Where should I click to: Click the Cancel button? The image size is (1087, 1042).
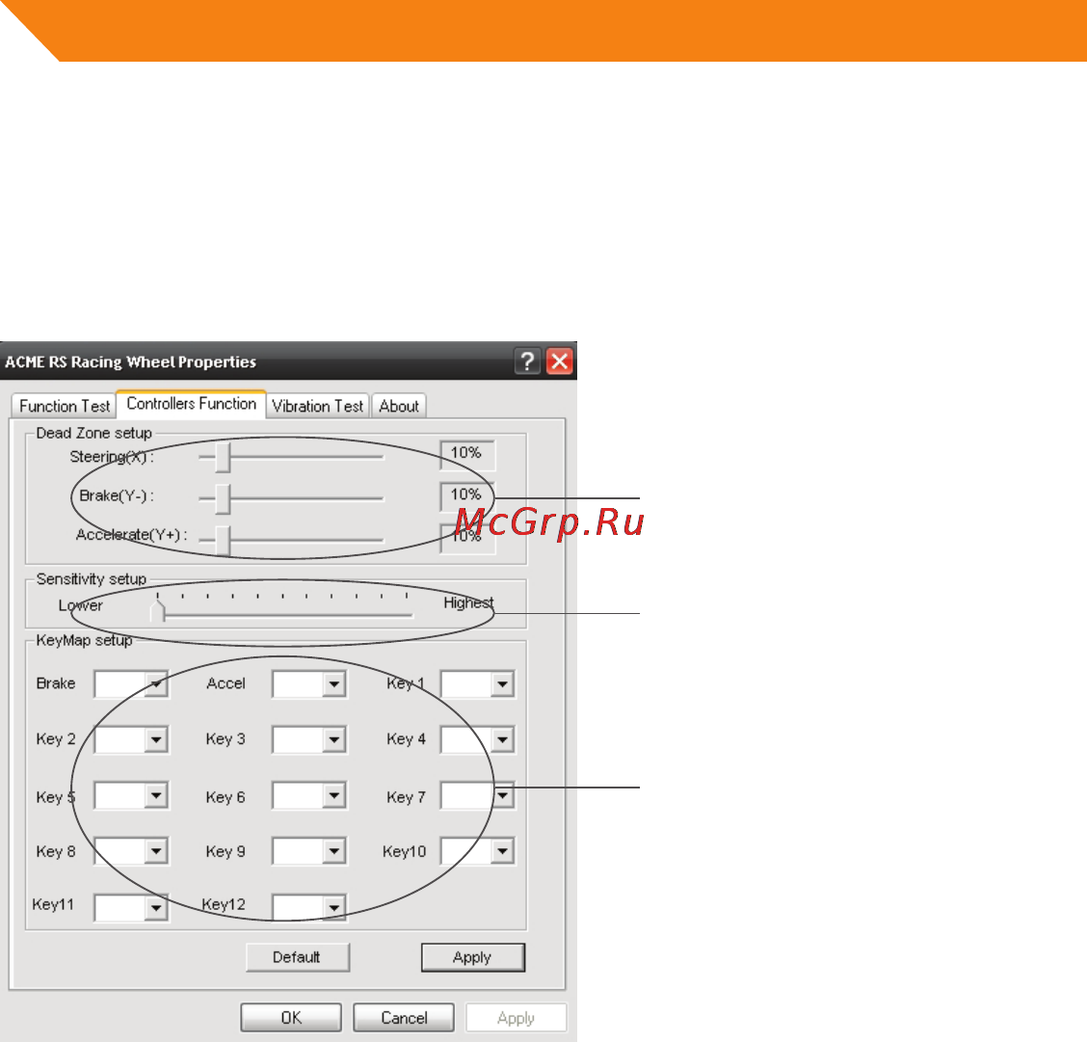pyautogui.click(x=404, y=1018)
